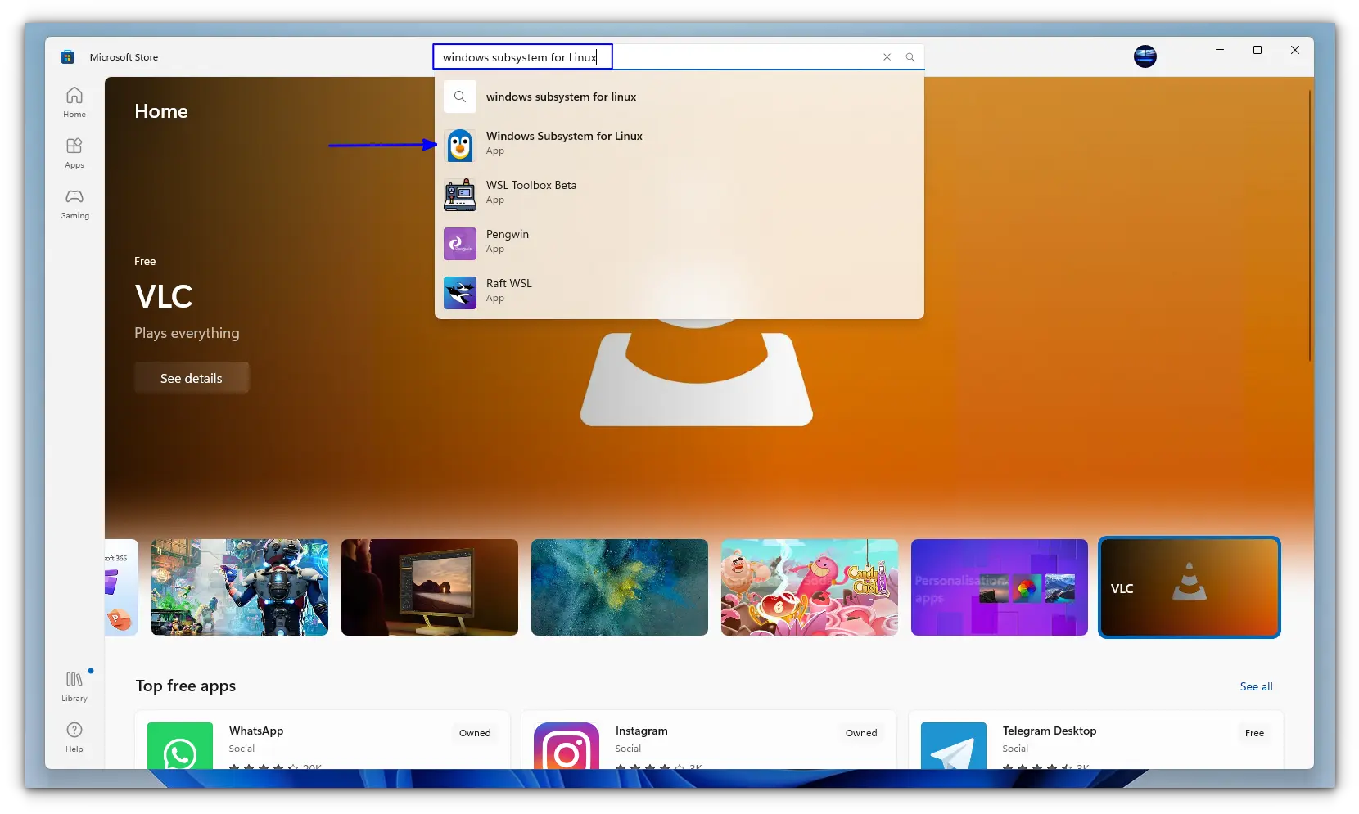The image size is (1359, 814).
Task: Open the Home sidebar icon
Action: point(74,102)
